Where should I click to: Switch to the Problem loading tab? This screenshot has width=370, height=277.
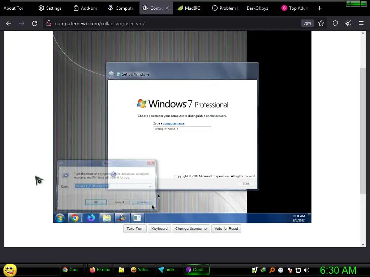point(225,8)
